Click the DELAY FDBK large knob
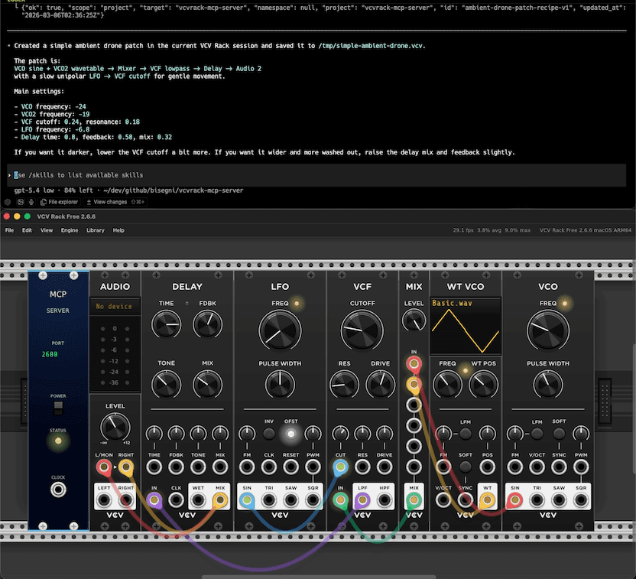The height and width of the screenshot is (579, 636). click(x=208, y=324)
